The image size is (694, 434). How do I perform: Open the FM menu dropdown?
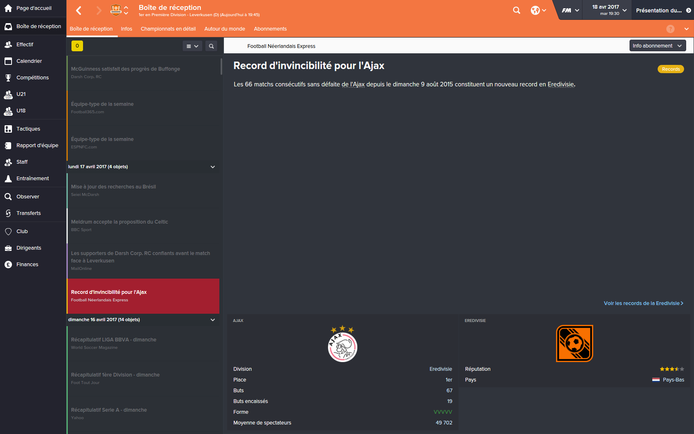(x=570, y=10)
